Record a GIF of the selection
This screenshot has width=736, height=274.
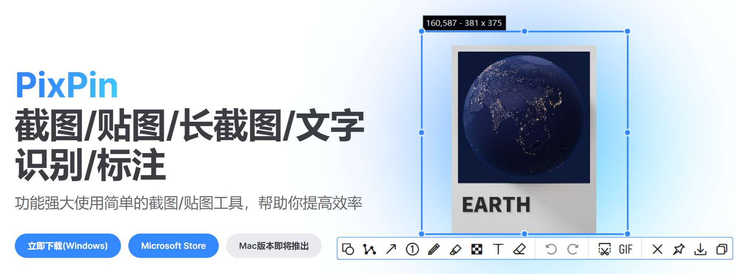pos(625,249)
